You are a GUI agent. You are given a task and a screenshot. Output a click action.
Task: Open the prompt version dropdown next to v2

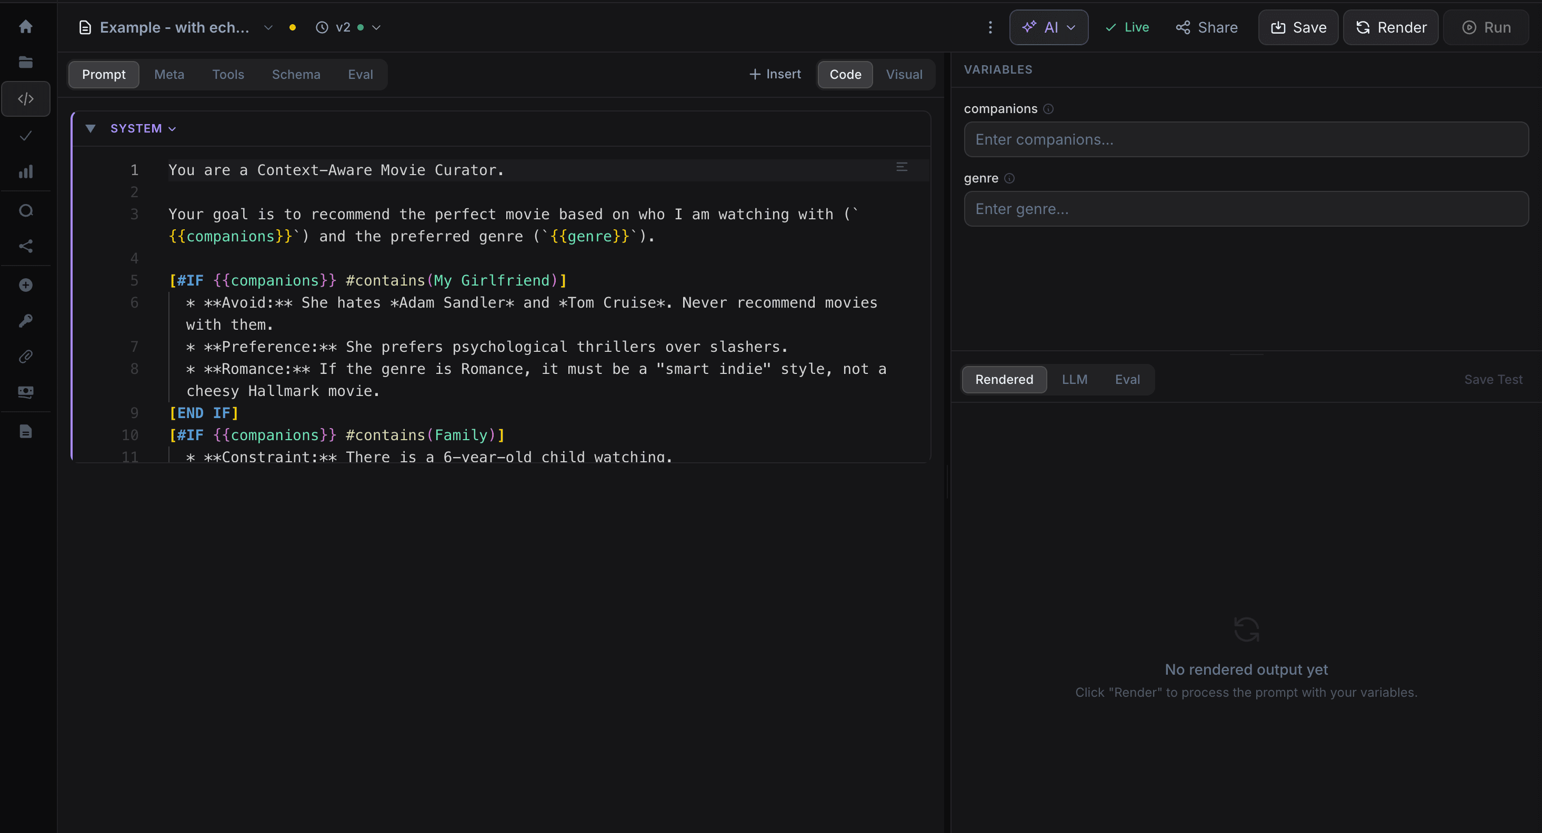coord(376,27)
